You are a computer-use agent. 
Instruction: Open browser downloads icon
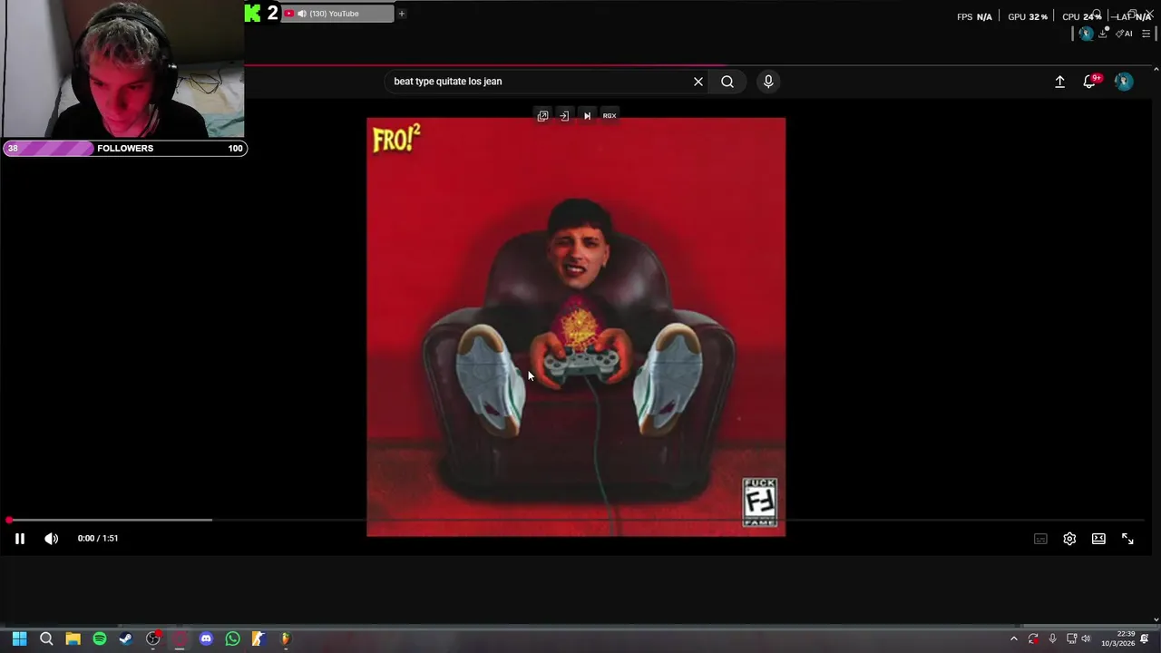click(1103, 34)
